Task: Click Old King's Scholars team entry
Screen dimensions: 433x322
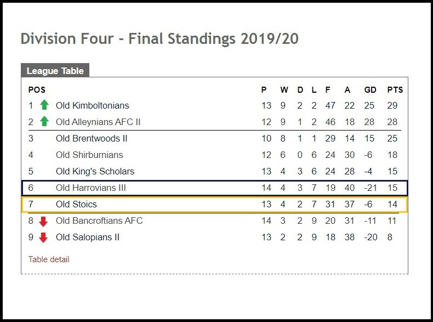Action: 95,171
